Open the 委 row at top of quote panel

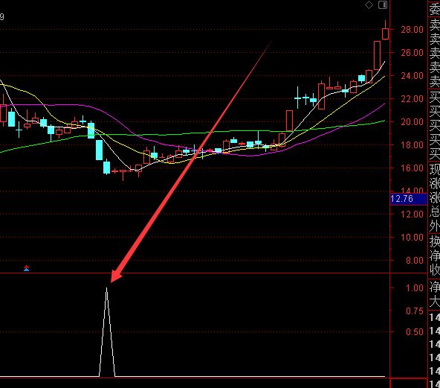[434, 9]
